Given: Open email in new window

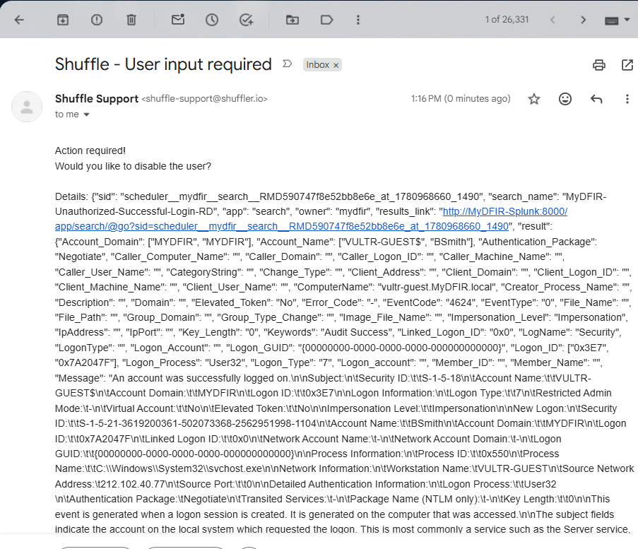Looking at the screenshot, I should point(627,65).
